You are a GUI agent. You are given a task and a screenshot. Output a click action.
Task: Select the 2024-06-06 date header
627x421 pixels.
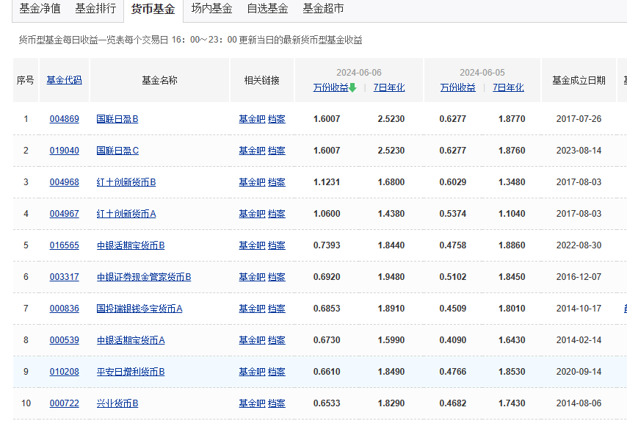pos(359,73)
